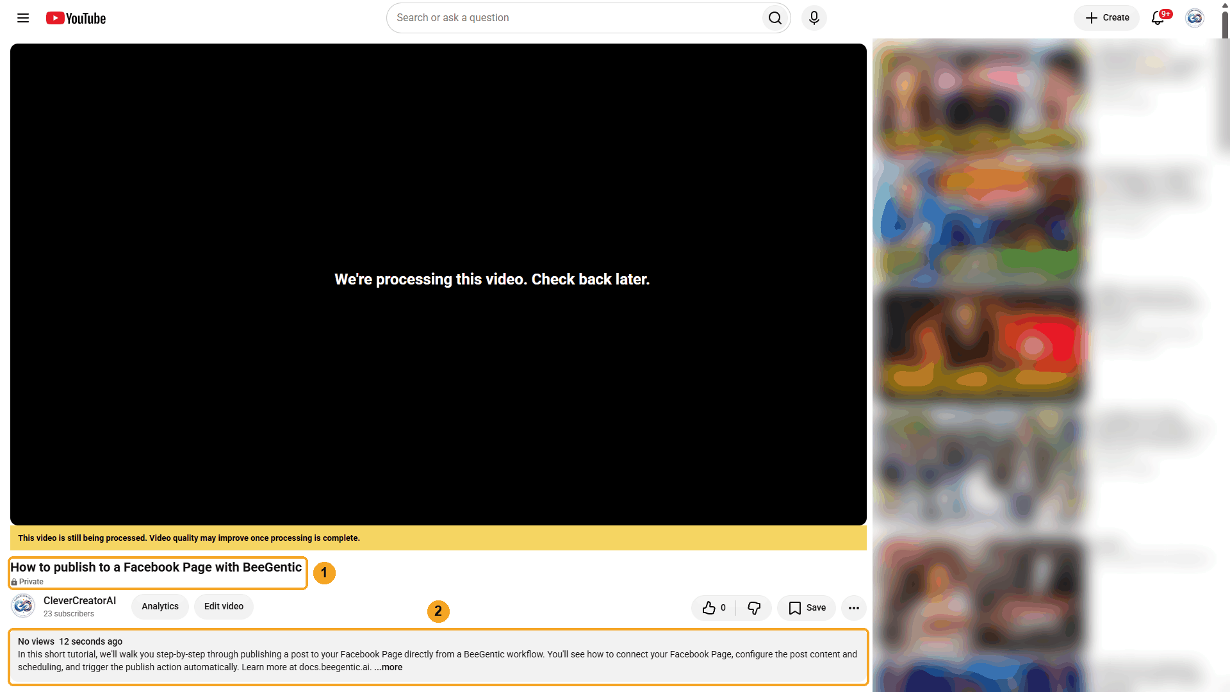Open account menu via profile avatar
The height and width of the screenshot is (692, 1230).
1195,18
